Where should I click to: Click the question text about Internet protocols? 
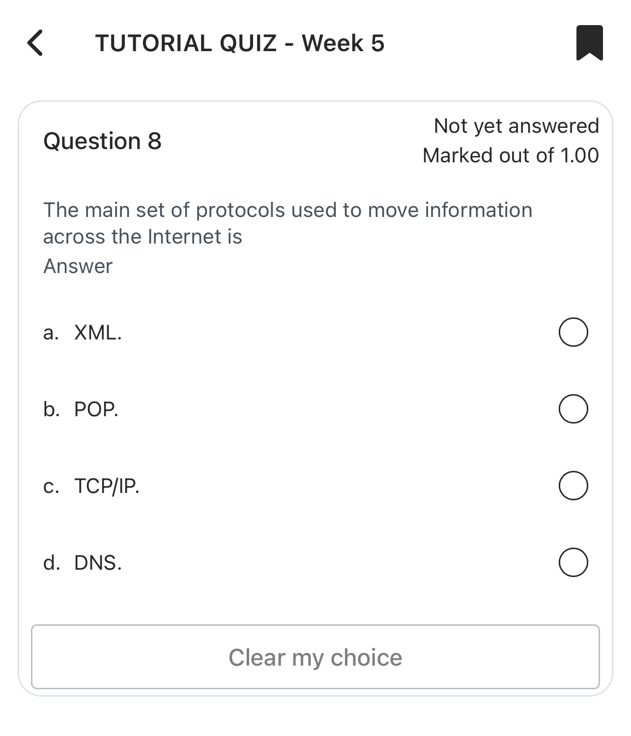(x=288, y=222)
